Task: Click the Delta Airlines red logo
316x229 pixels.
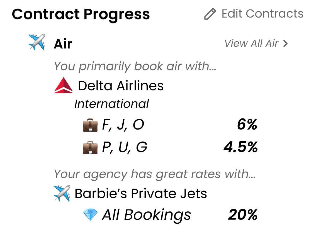Action: 64,85
